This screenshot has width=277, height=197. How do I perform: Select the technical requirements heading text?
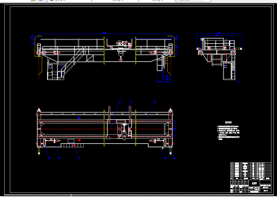[x=228, y=122]
